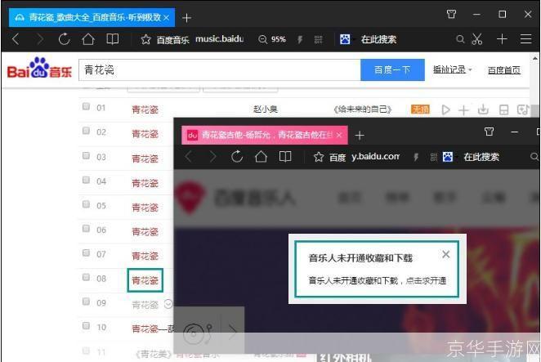Open 青花瓷 song title in row 01

tap(145, 109)
